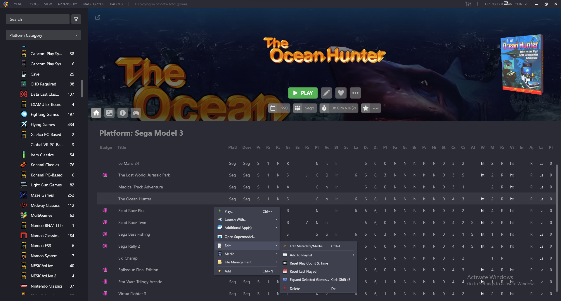Screen dimensions: 561x301
Task: Click the play time stopwatch icon
Action: (324, 108)
